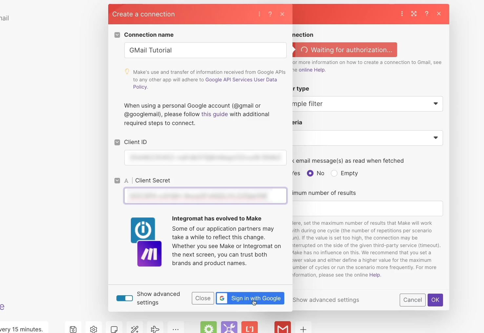
Task: Click the notes sticky icon
Action: [x=114, y=329]
